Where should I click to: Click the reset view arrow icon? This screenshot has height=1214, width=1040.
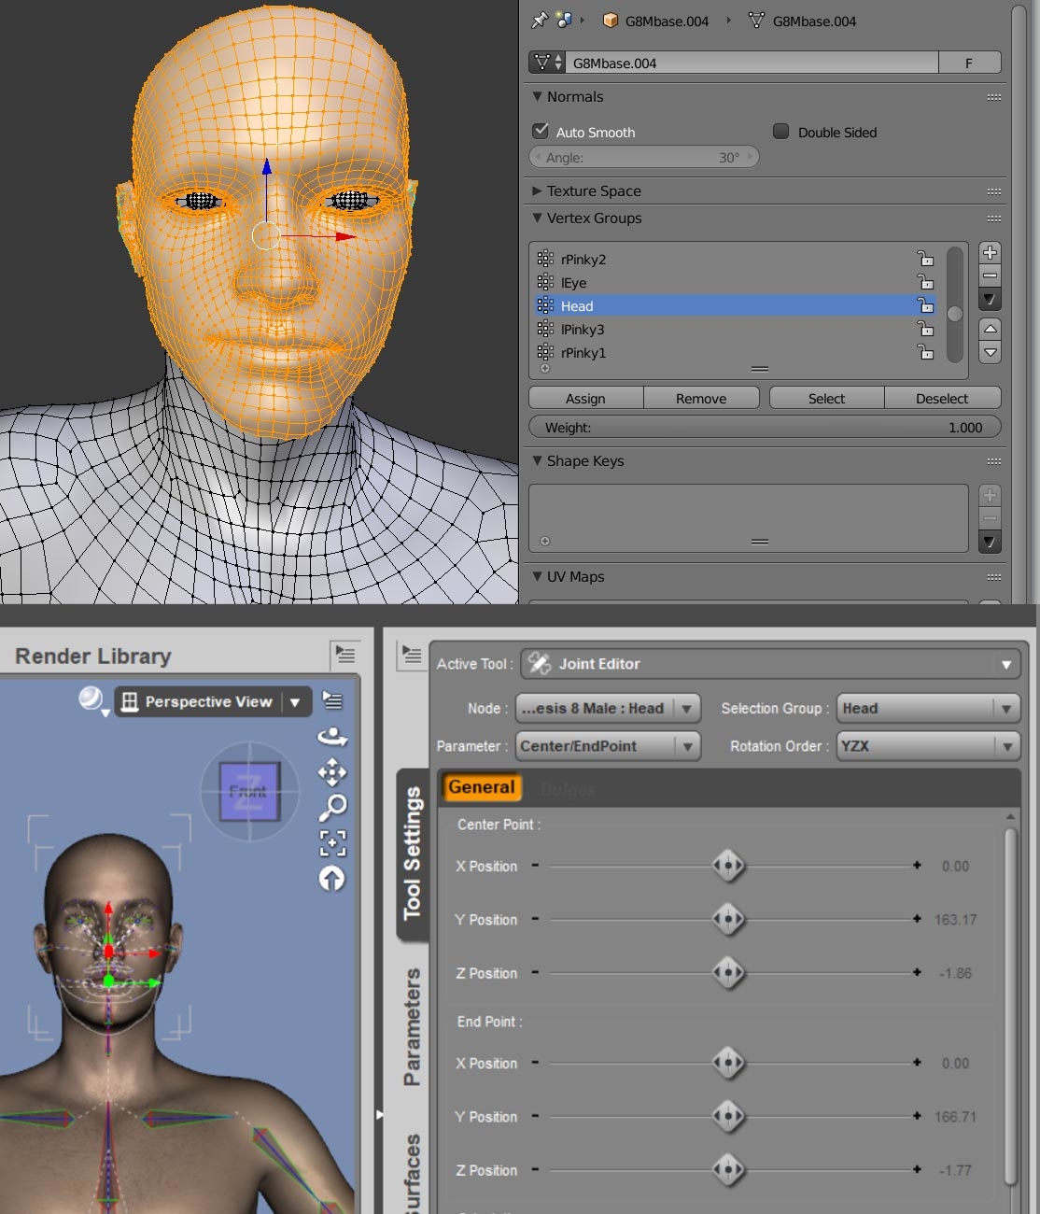click(x=332, y=879)
